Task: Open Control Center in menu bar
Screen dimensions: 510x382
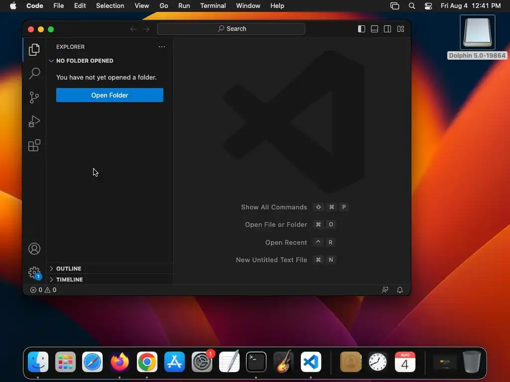Action: coord(428,6)
